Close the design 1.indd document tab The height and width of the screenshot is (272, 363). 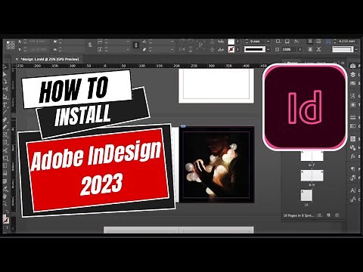tap(17, 59)
